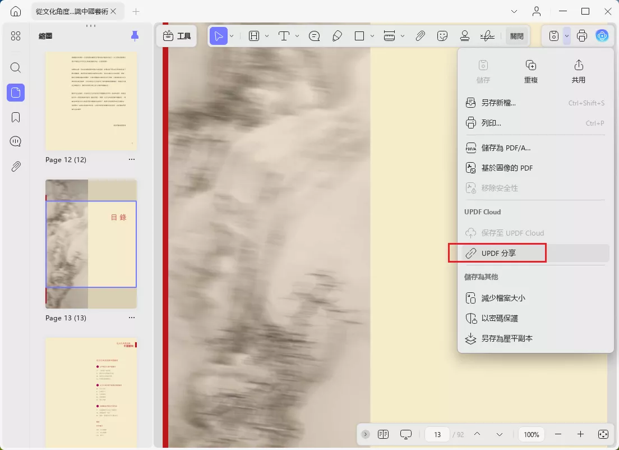The height and width of the screenshot is (450, 619).
Task: Open the user account icon
Action: click(537, 11)
